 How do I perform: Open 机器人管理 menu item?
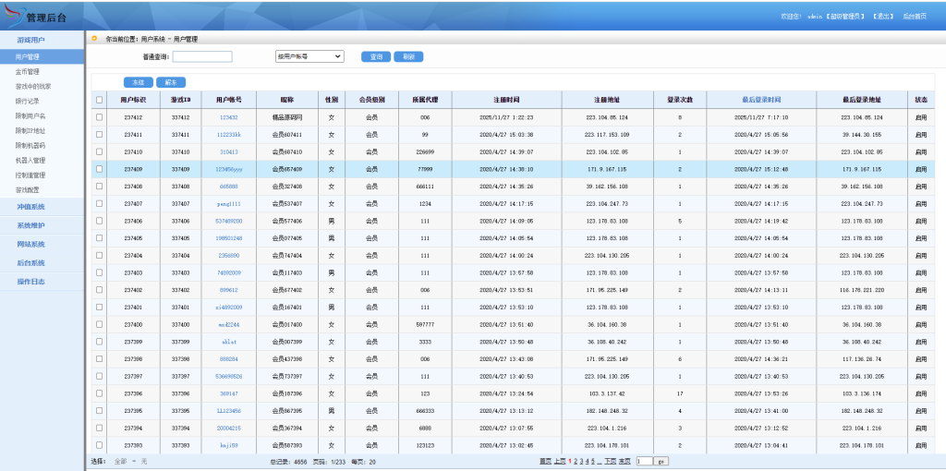(x=29, y=160)
